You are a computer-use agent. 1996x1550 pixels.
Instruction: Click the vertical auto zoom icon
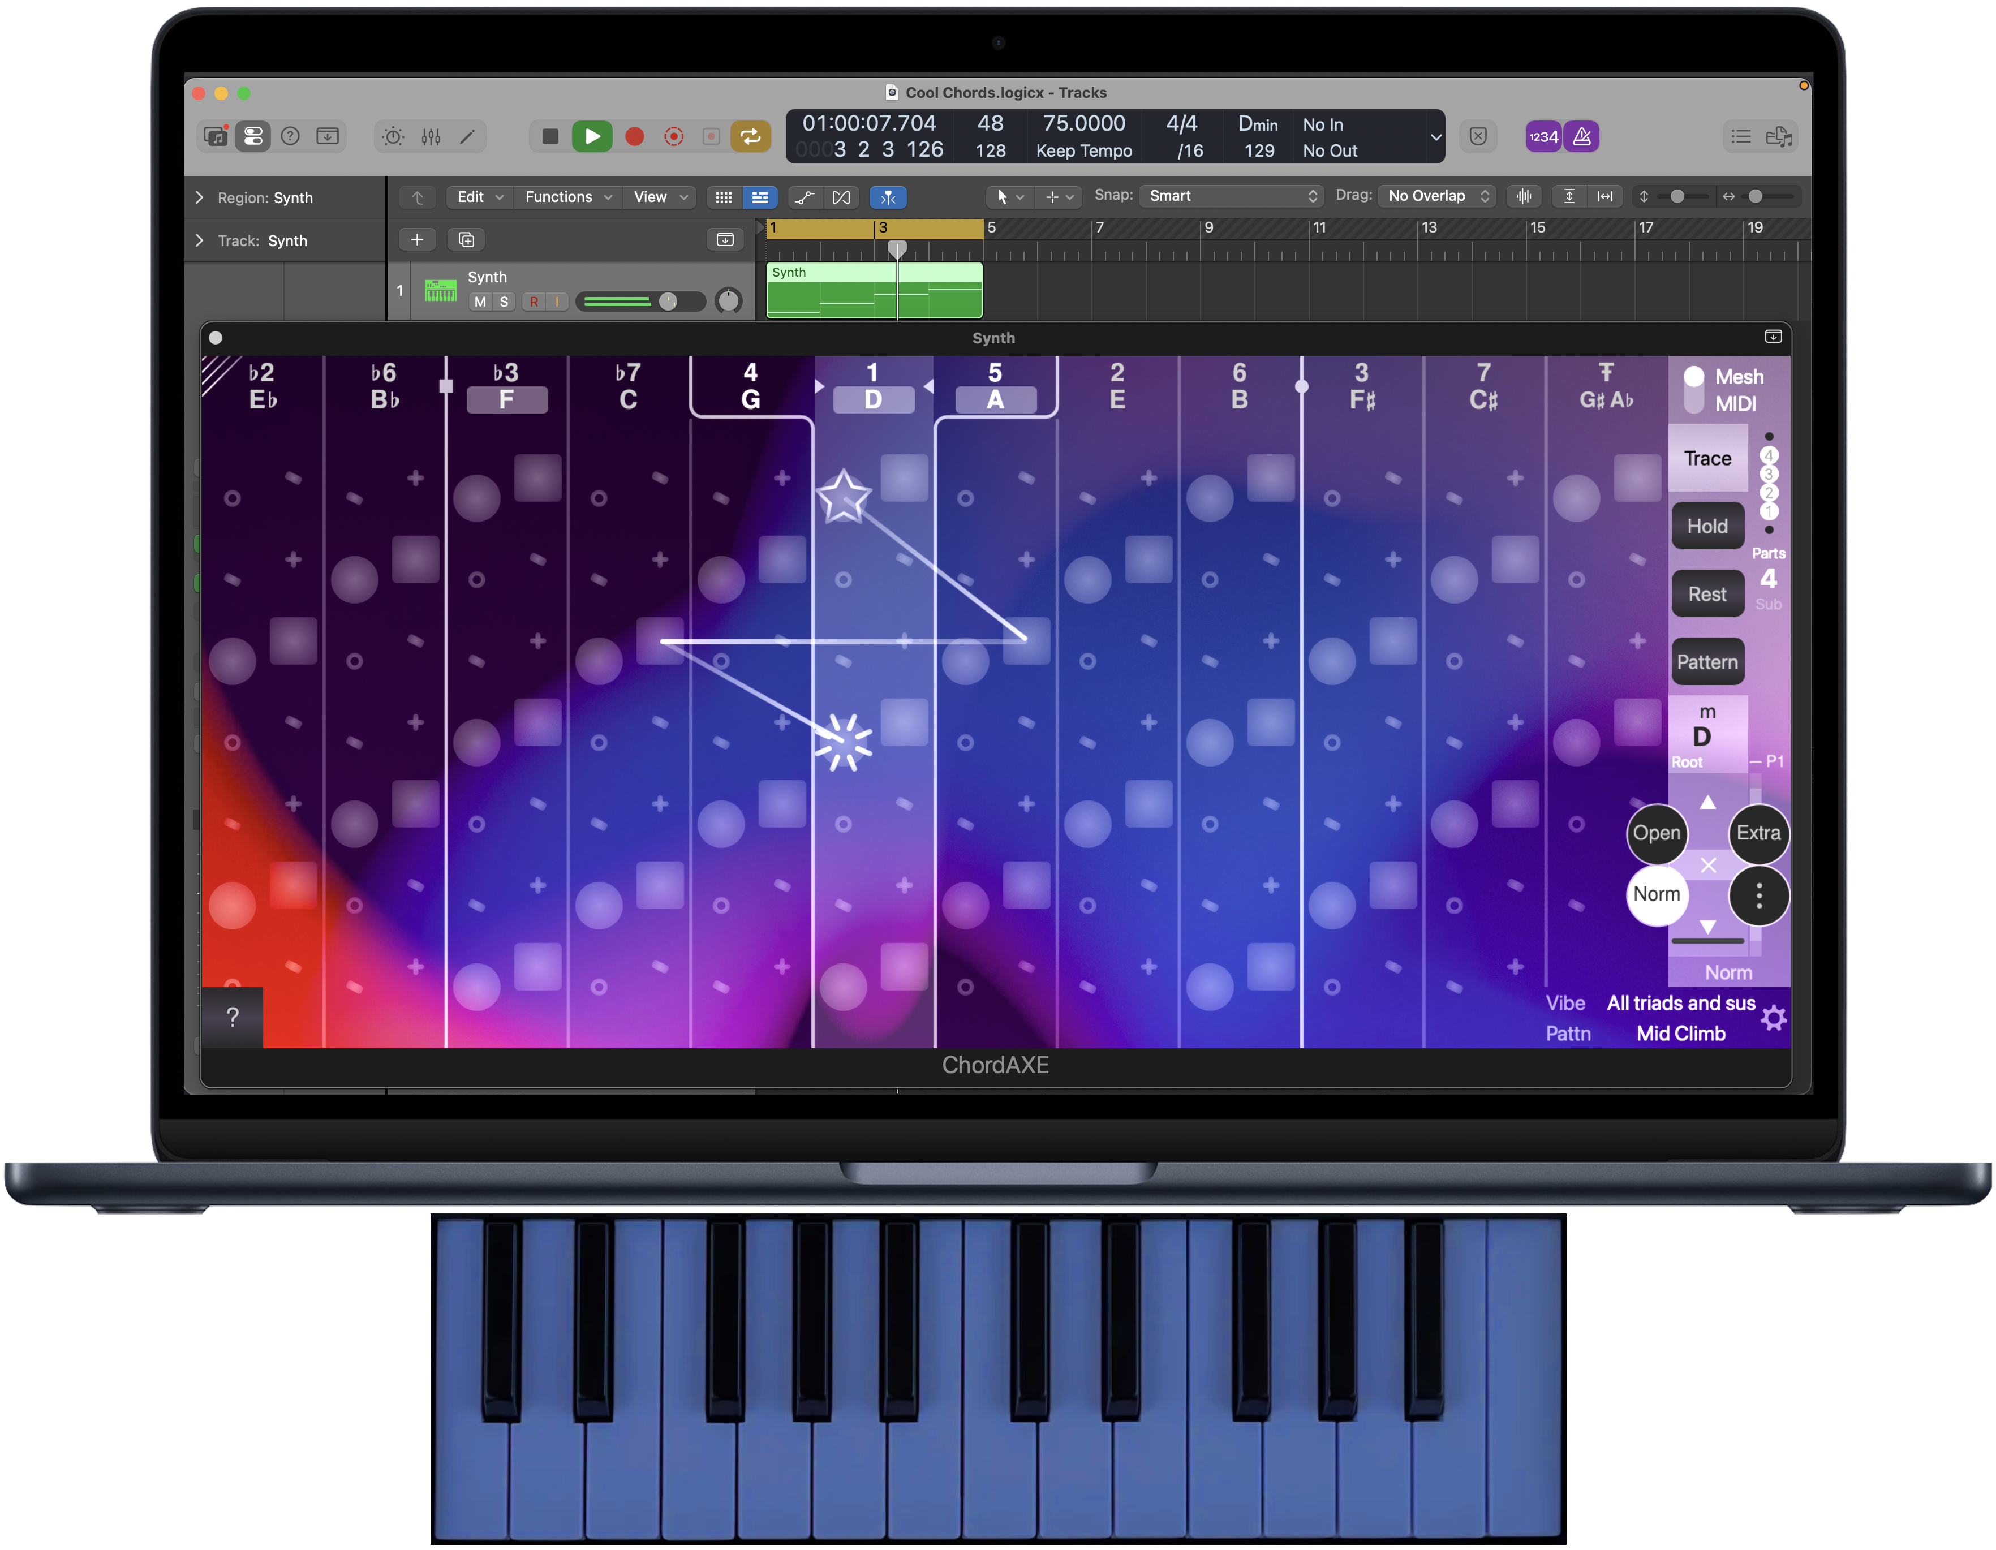pos(1569,196)
